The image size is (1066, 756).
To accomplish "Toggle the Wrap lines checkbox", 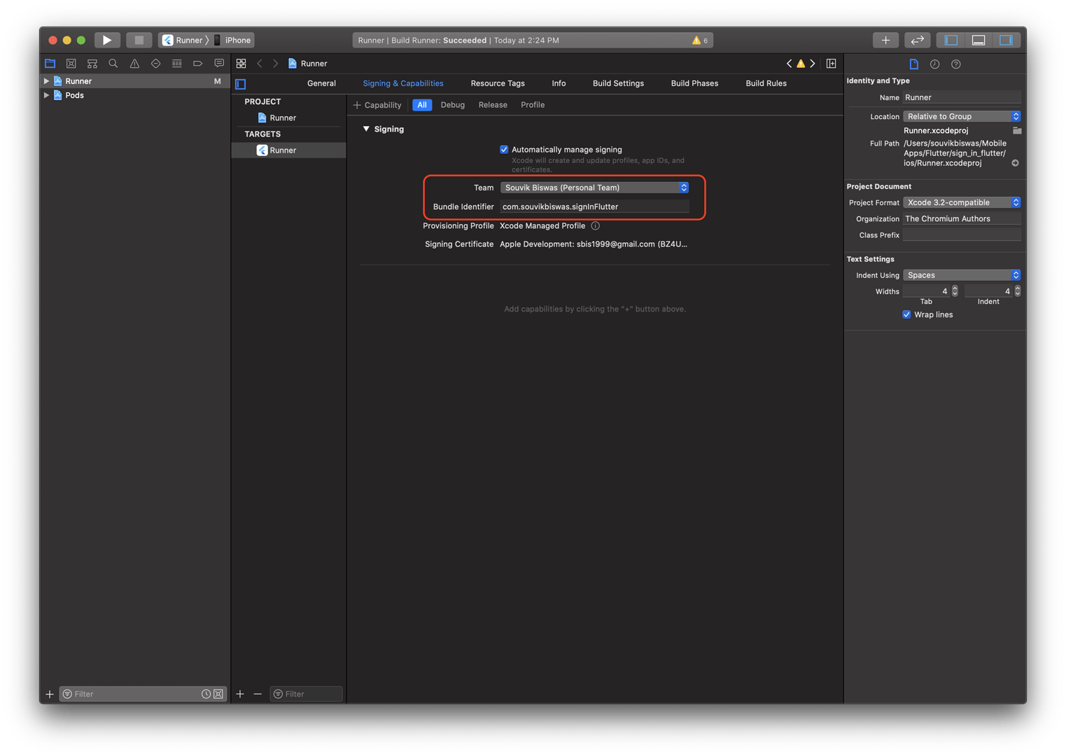I will tap(906, 315).
